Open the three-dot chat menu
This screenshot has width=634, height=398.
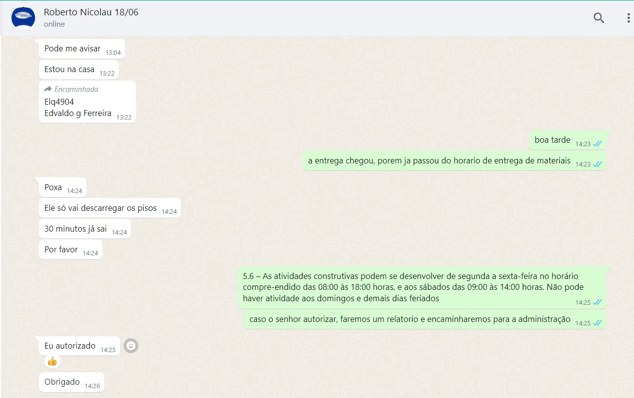point(628,18)
